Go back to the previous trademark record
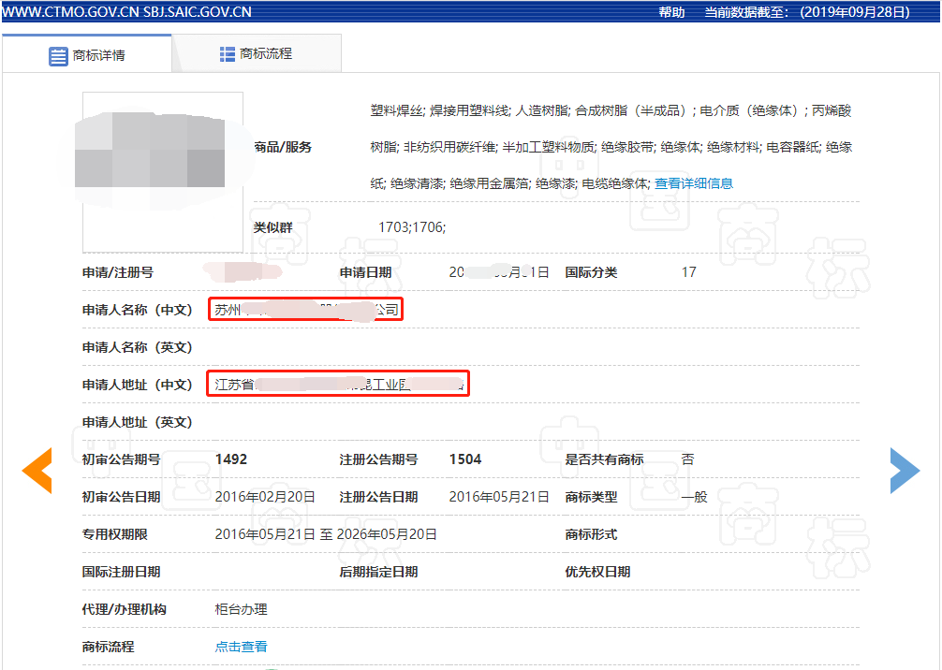 tap(37, 471)
